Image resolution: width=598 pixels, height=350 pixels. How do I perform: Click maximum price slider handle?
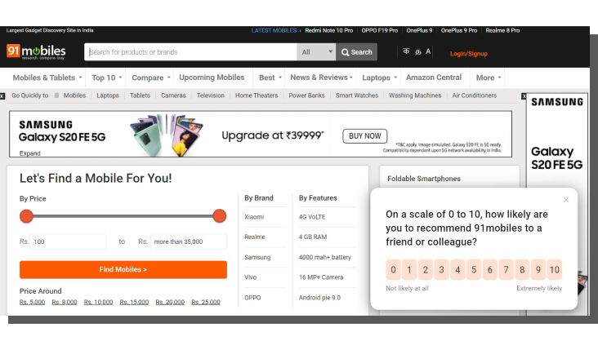tap(220, 216)
